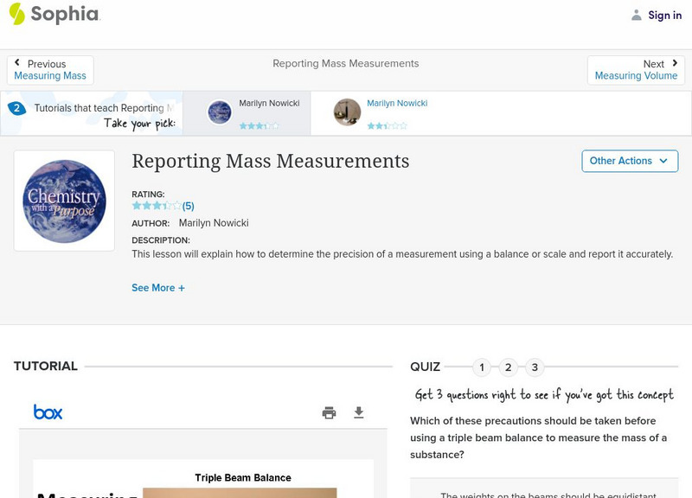This screenshot has width=692, height=498.
Task: Select quiz question 3 circle
Action: (535, 367)
